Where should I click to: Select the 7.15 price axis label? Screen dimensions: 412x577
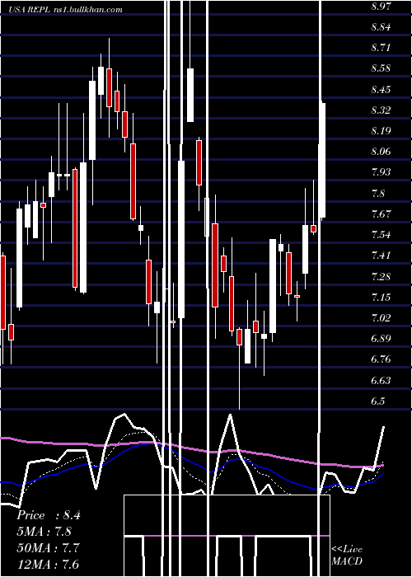(x=381, y=298)
